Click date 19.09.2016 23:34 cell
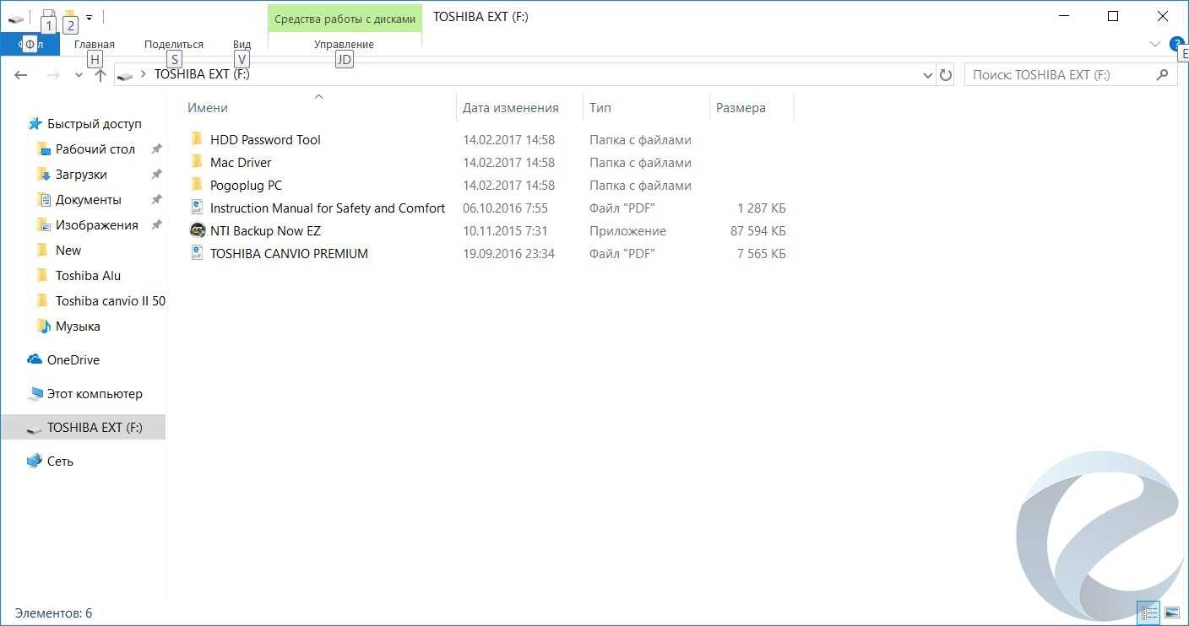1189x626 pixels. (508, 254)
